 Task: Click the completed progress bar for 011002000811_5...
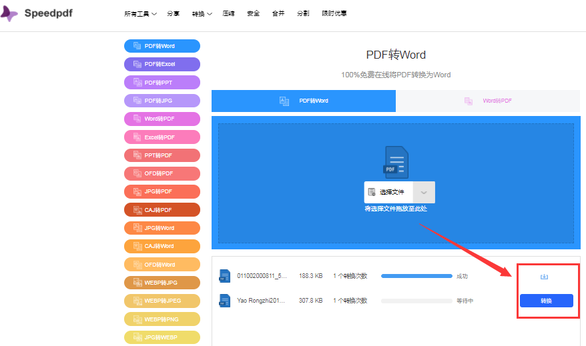[416, 276]
